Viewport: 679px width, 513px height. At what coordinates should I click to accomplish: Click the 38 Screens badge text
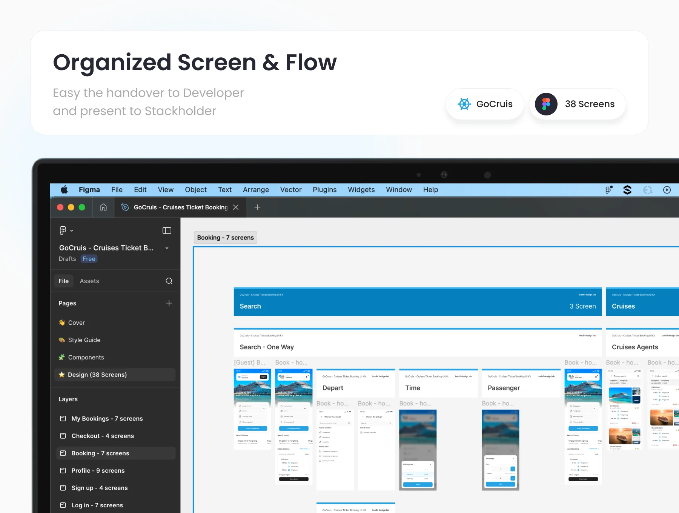point(590,104)
